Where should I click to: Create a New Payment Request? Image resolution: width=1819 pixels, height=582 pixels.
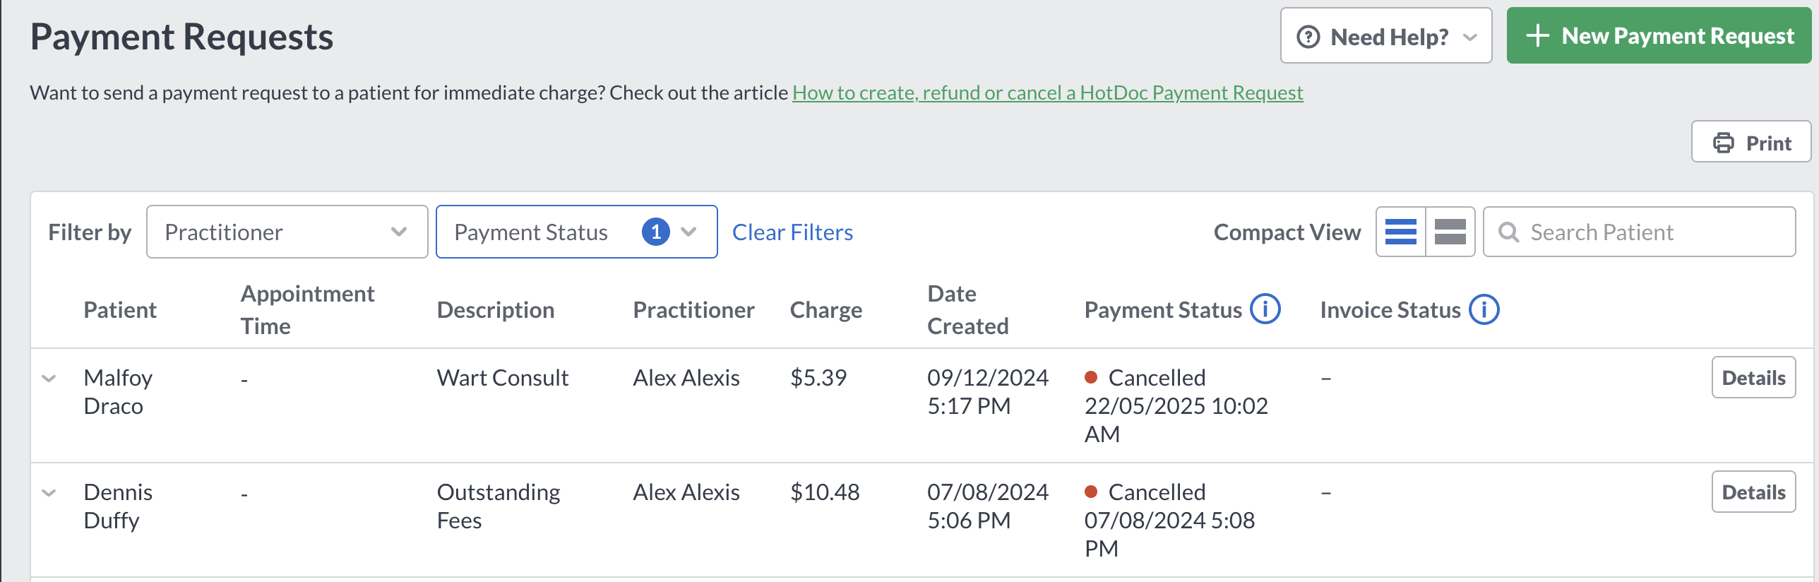(x=1659, y=35)
